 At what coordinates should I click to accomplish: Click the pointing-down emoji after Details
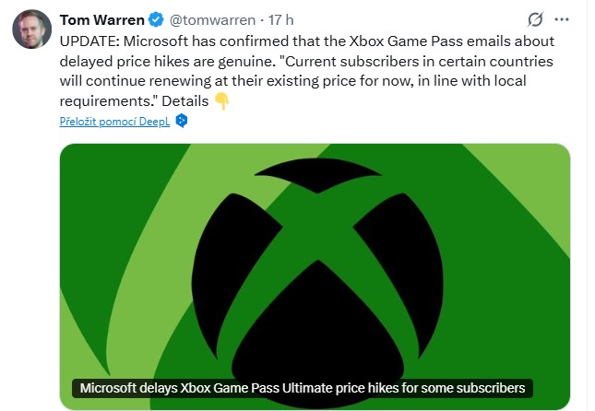(221, 101)
